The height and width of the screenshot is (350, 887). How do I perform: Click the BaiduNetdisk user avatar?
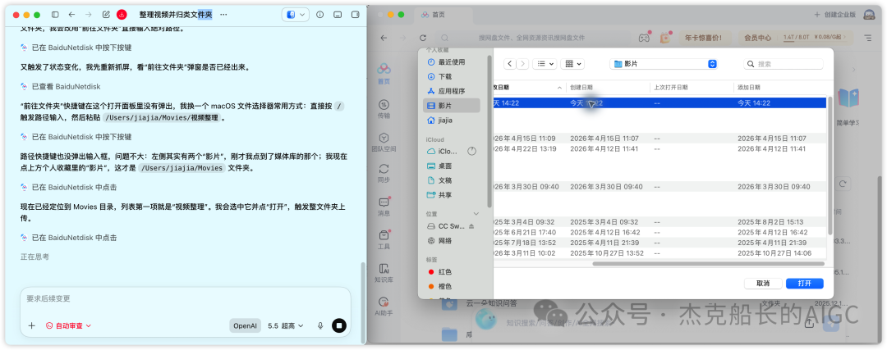point(870,15)
